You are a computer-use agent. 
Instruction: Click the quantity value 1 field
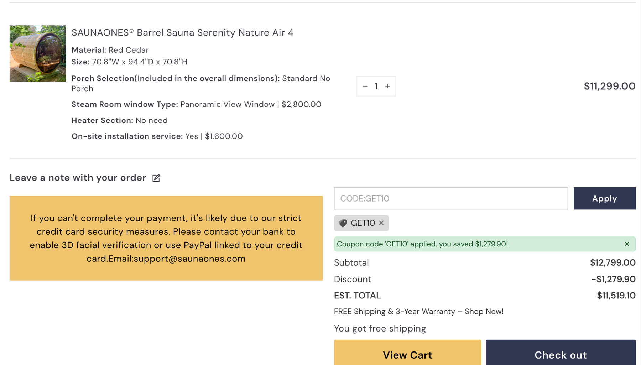(376, 86)
